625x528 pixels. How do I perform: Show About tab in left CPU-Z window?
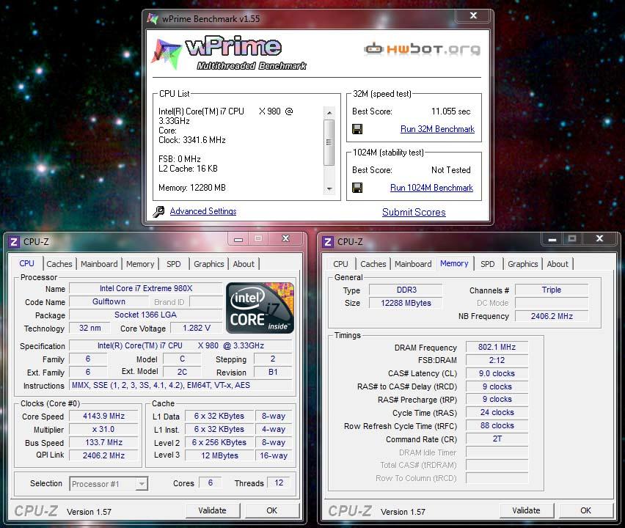(244, 264)
